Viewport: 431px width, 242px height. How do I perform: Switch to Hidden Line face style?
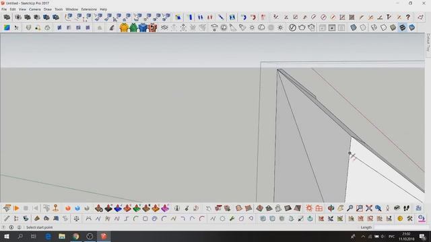[x=383, y=28]
